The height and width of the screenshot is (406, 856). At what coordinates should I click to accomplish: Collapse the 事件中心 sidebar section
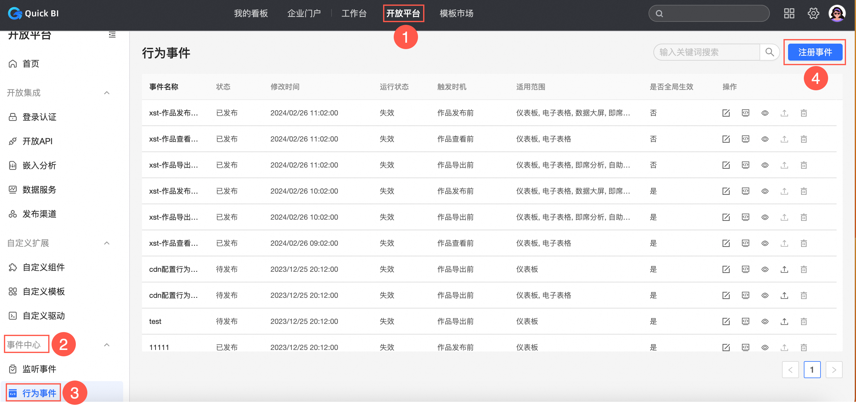[x=107, y=344]
